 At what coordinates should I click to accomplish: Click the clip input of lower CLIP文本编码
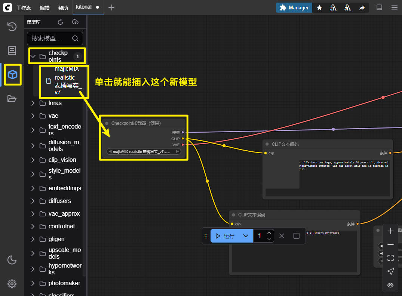[232, 224]
